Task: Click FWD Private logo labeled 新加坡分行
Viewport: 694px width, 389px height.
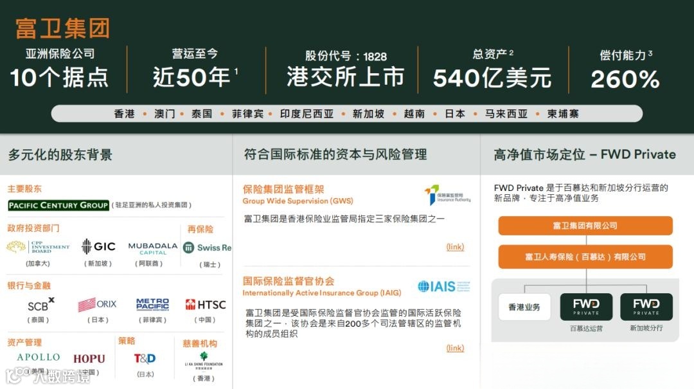Action: point(646,307)
